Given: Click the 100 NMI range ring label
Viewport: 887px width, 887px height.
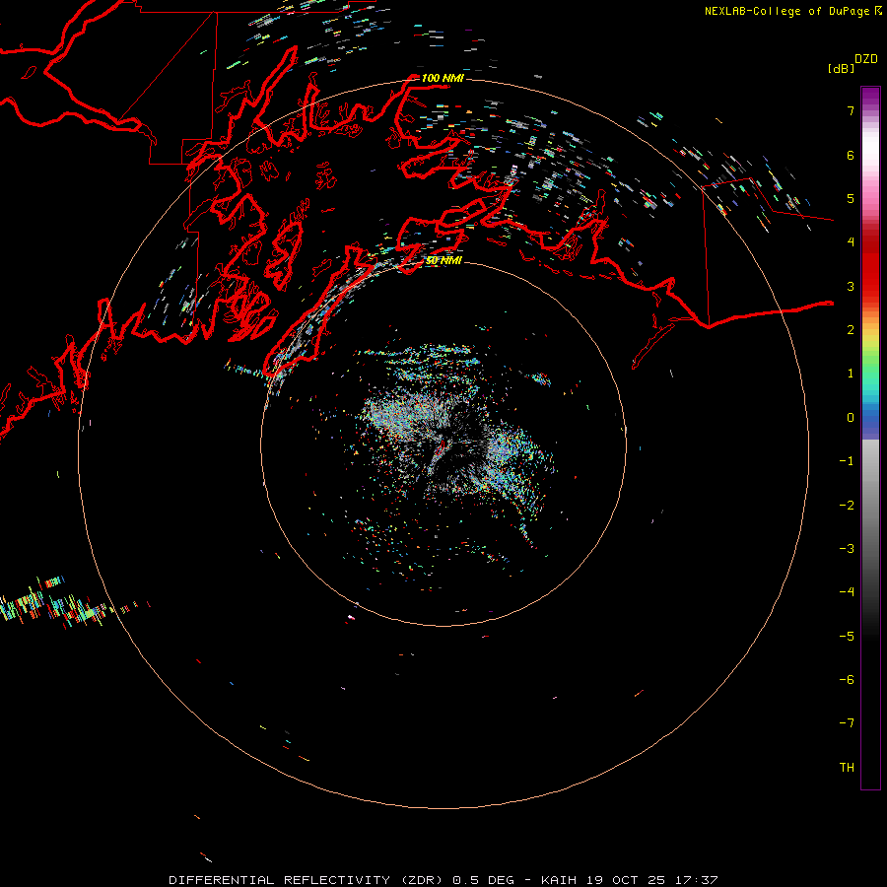Looking at the screenshot, I should click(x=443, y=78).
